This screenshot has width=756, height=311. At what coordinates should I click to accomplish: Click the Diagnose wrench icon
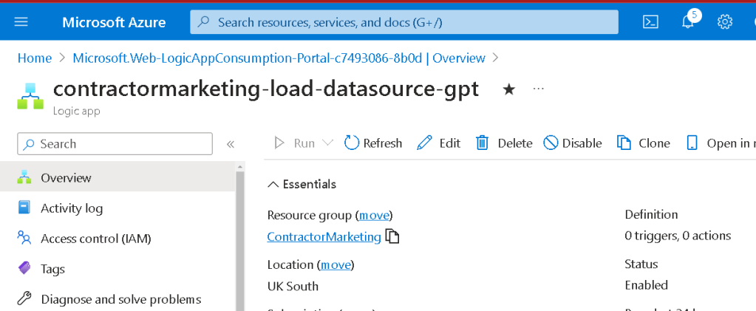click(x=24, y=299)
